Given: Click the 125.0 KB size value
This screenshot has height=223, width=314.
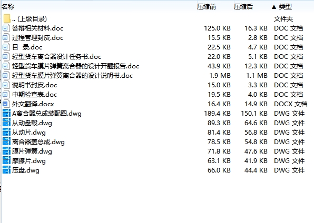Looking at the screenshot, I should [x=217, y=28].
